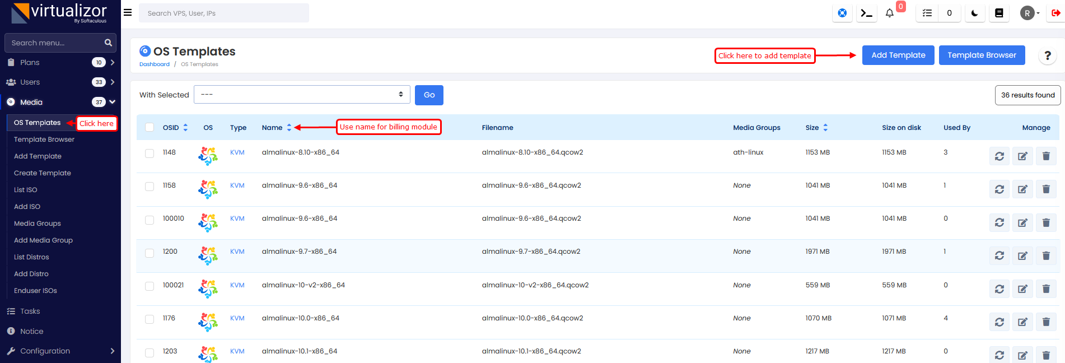Image resolution: width=1065 pixels, height=363 pixels.
Task: Open the terminal console icon in top bar
Action: coord(866,13)
